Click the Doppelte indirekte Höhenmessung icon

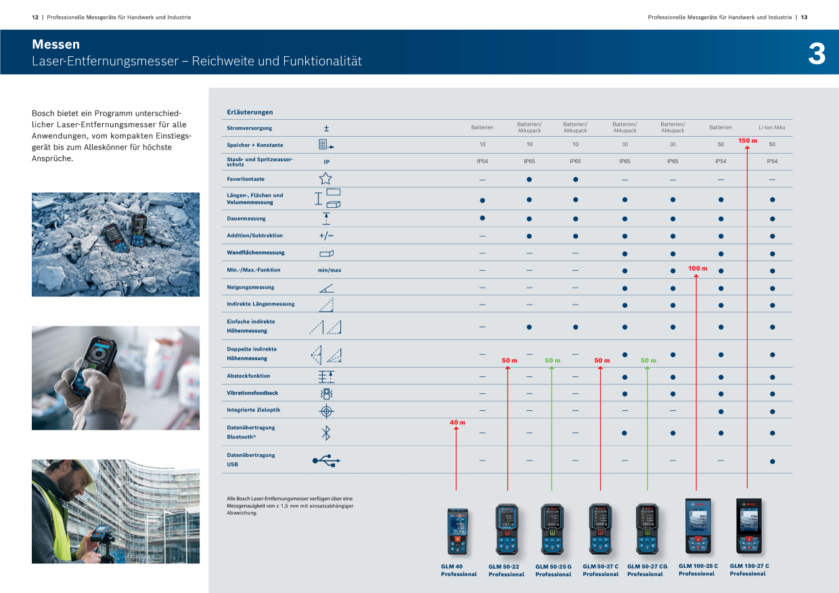325,354
